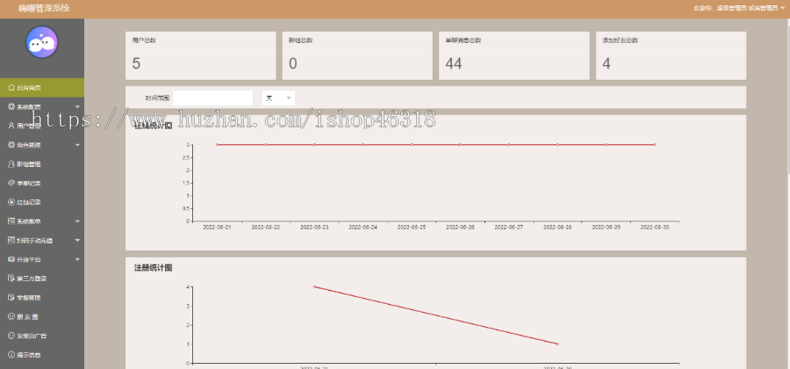Viewport: 790px width, 369px height.
Task: Open the 天 time-unit dropdown
Action: (278, 98)
